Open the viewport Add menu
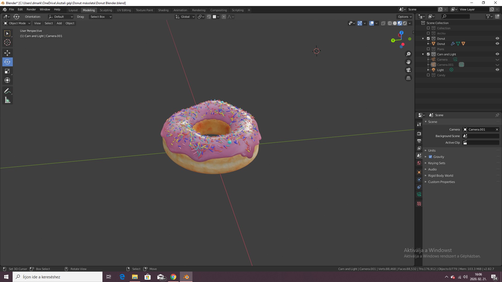The image size is (502, 282). tap(59, 23)
